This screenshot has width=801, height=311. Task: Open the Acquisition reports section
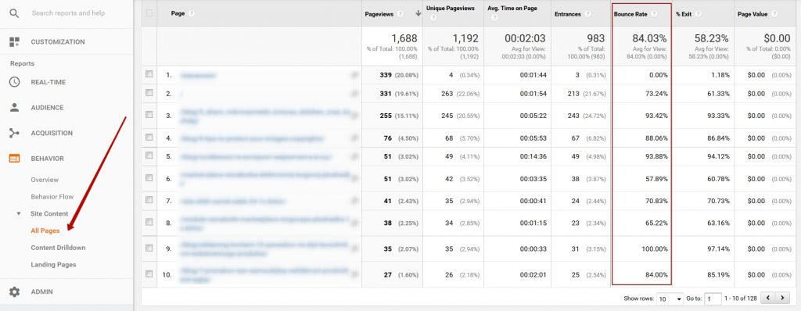(52, 134)
